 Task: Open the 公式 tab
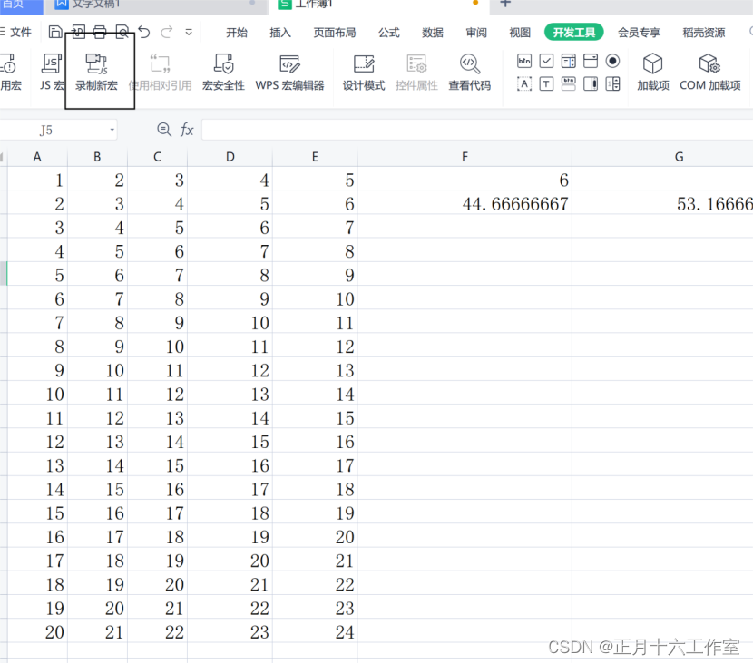(x=389, y=33)
